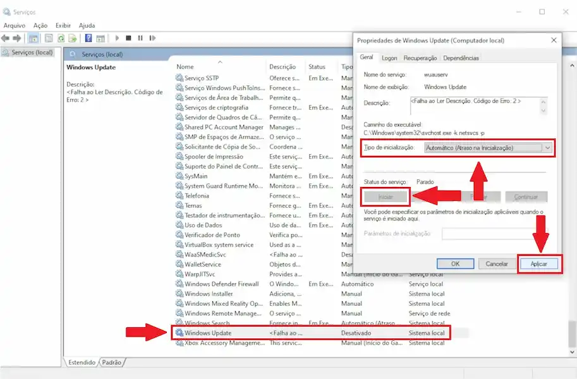The height and width of the screenshot is (379, 577).
Task: Click OK in the properties dialog
Action: pos(455,264)
